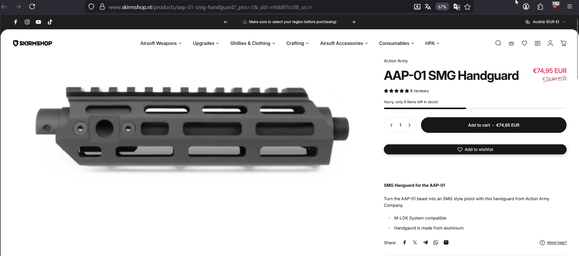Open the HPA menu item
Image resolution: width=579 pixels, height=256 pixels.
click(432, 43)
